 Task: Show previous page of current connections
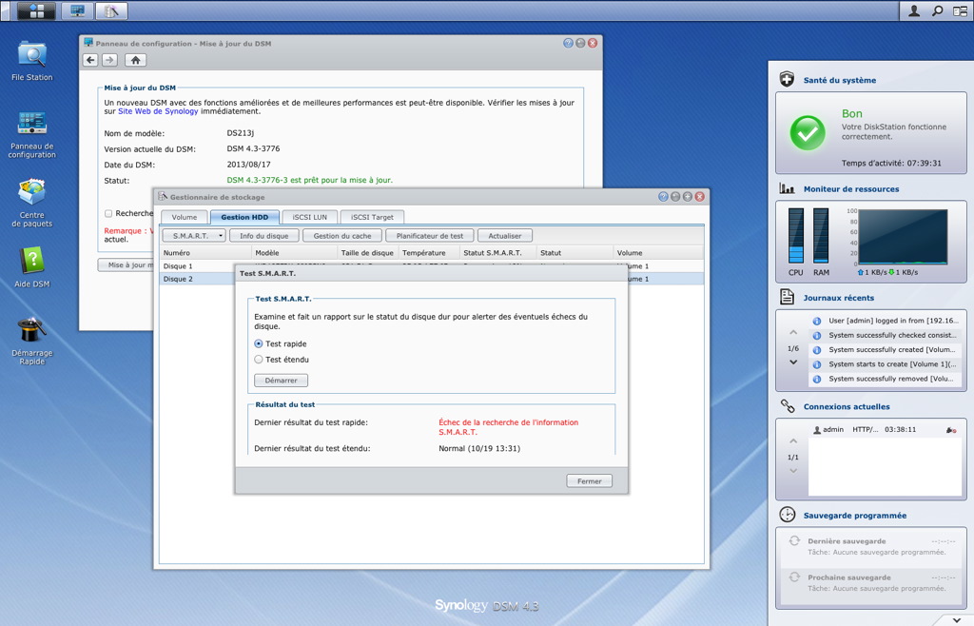[793, 440]
